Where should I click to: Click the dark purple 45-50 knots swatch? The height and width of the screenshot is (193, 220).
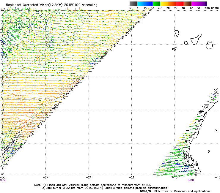pos(203,4)
